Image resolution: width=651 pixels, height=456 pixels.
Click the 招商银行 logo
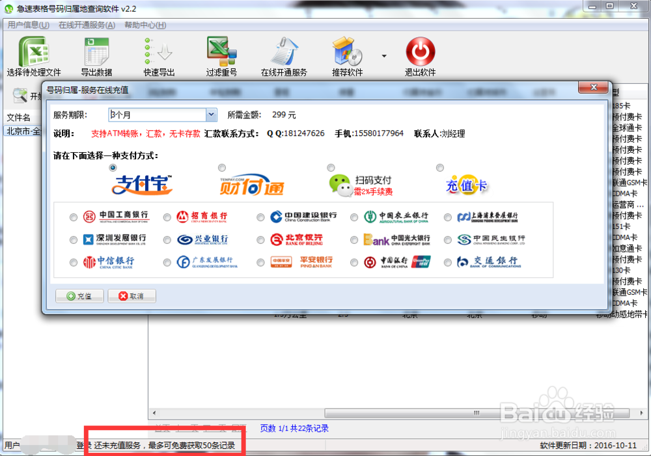(202, 217)
